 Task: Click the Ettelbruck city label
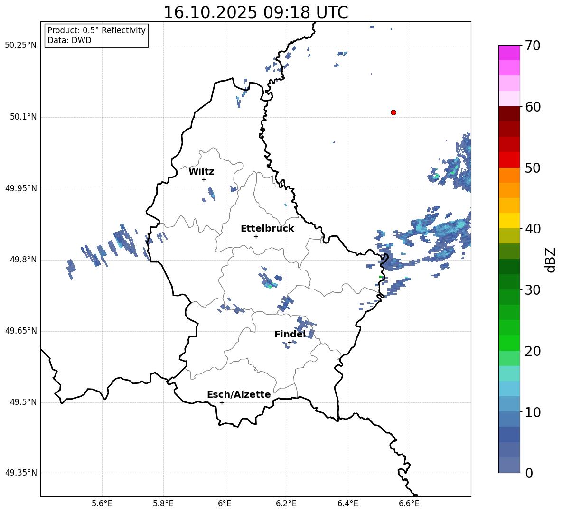267,229
